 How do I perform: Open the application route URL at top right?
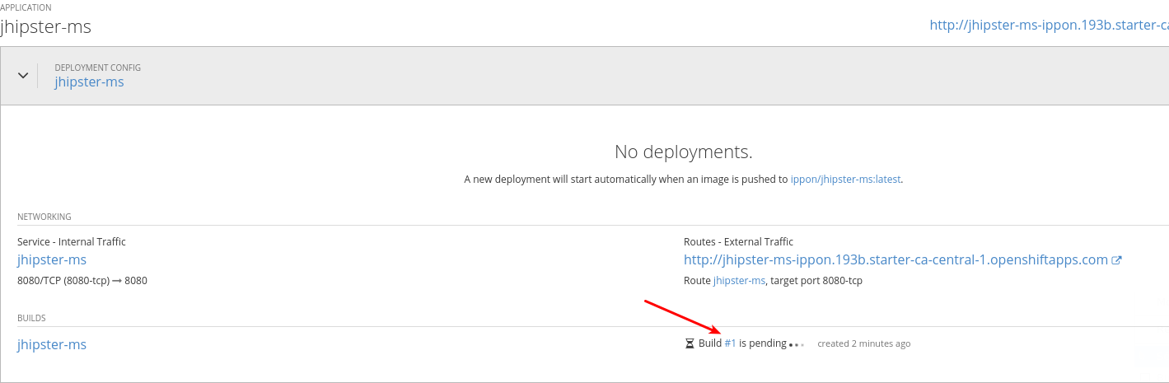pyautogui.click(x=1048, y=25)
